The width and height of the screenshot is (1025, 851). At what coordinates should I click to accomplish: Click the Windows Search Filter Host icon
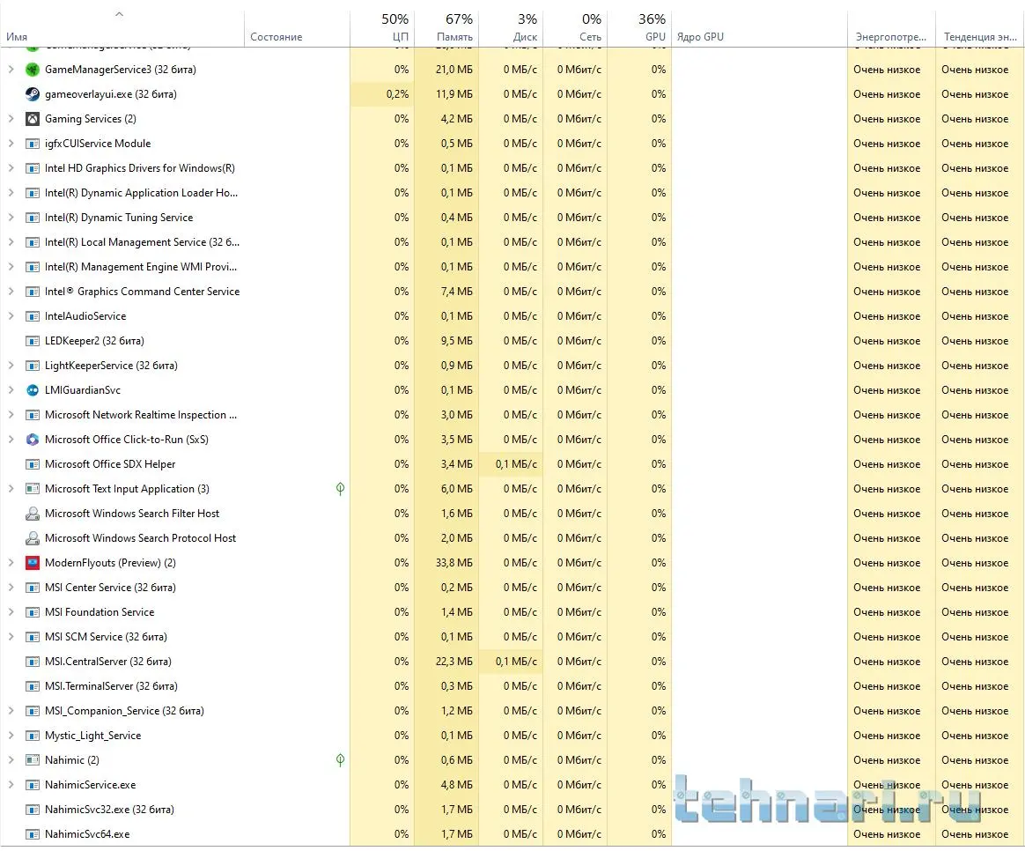tap(32, 514)
